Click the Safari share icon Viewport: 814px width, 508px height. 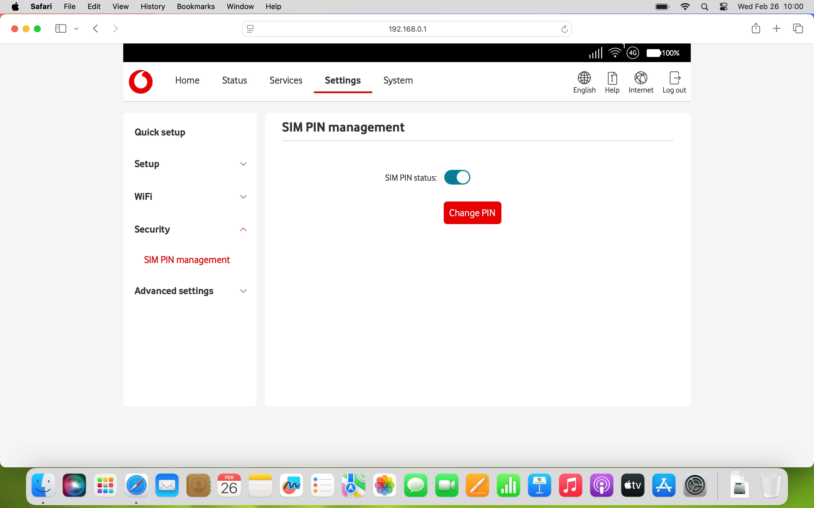pyautogui.click(x=755, y=29)
